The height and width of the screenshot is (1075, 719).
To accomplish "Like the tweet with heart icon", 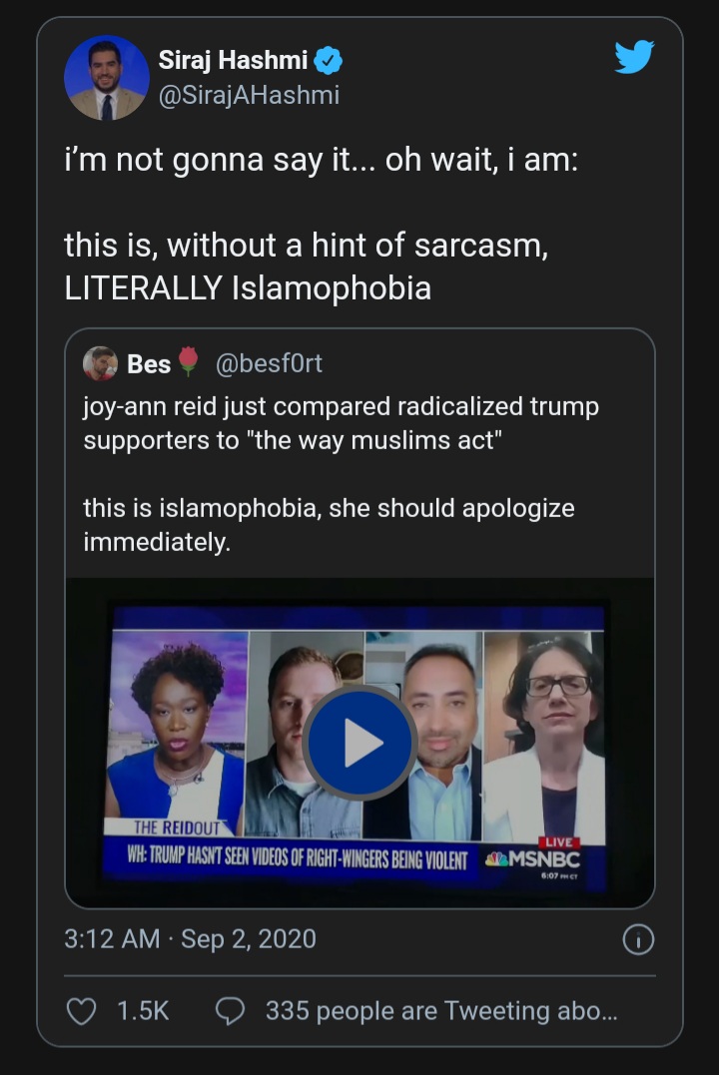I will tap(81, 1011).
